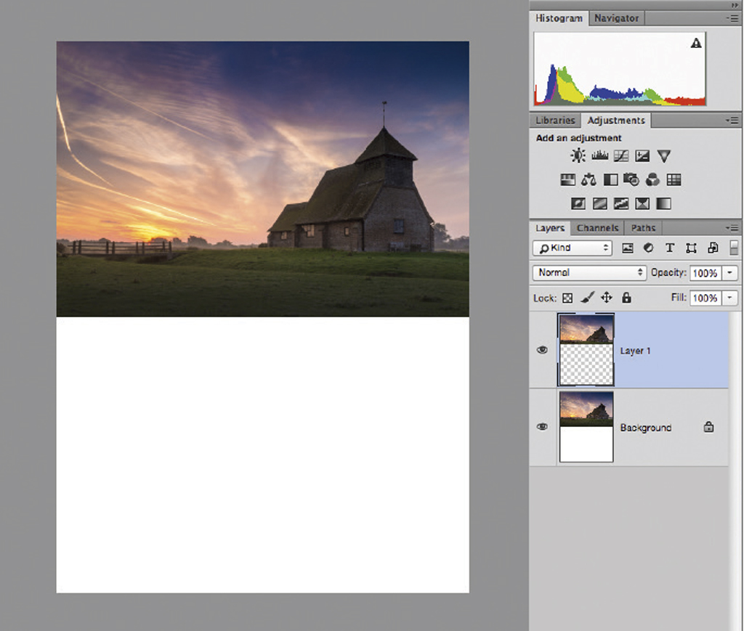Hide the Background layer eye icon
The height and width of the screenshot is (631, 744).
[542, 427]
